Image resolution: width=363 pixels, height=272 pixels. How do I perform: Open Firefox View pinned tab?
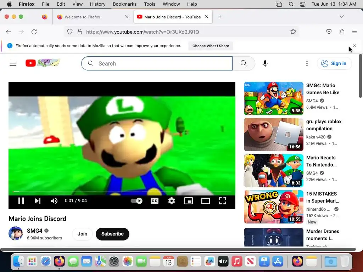tap(44, 17)
